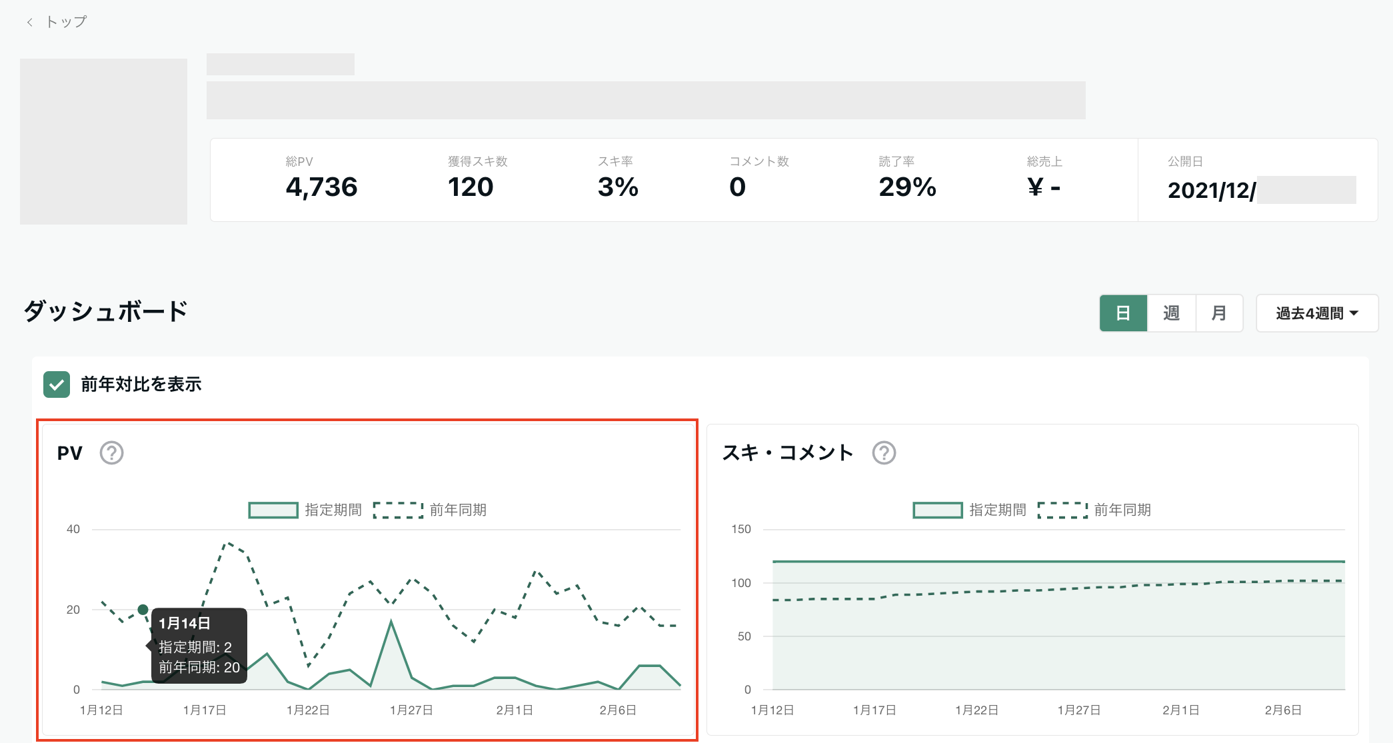The image size is (1393, 743).
Task: Click the 1月27日 label on PV chart axis
Action: pos(411,710)
